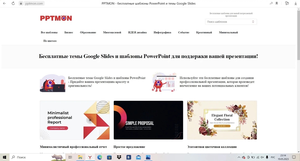Image resolution: width=300 pixels, height=161 pixels.
Task: Switch to Yandex Browser in the taskbar
Action: (x=90, y=157)
